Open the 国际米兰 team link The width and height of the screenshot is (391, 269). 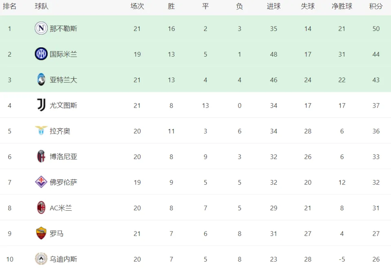click(64, 54)
